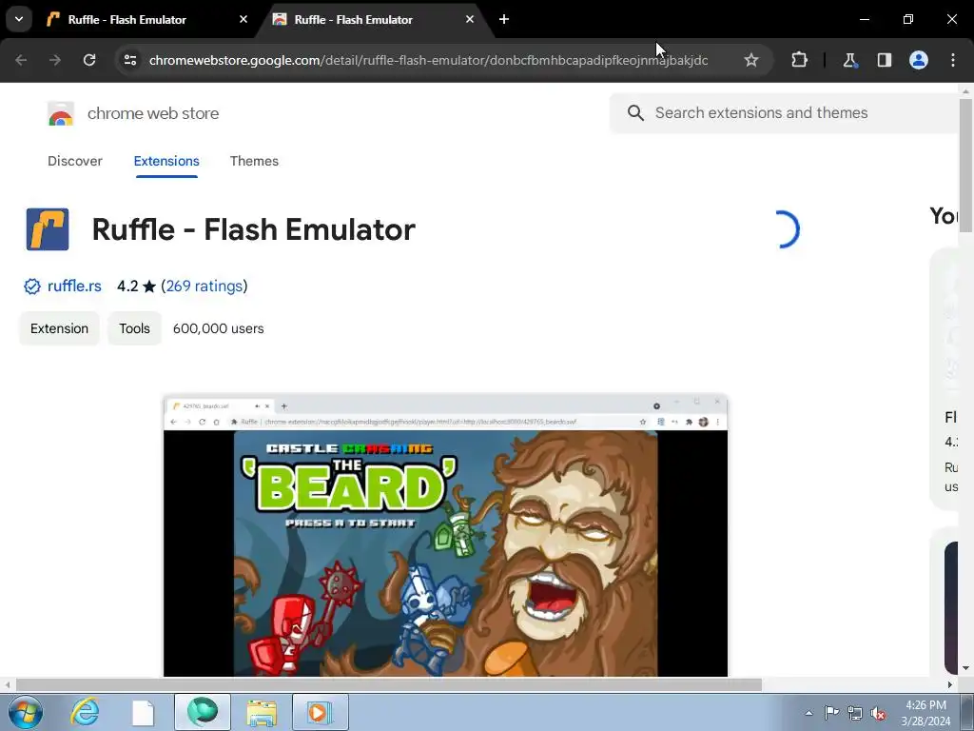Open the network status tray icon
The height and width of the screenshot is (731, 974).
(855, 713)
